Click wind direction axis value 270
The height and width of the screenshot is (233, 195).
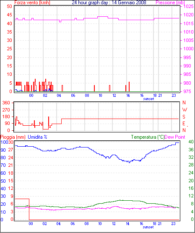(6, 110)
